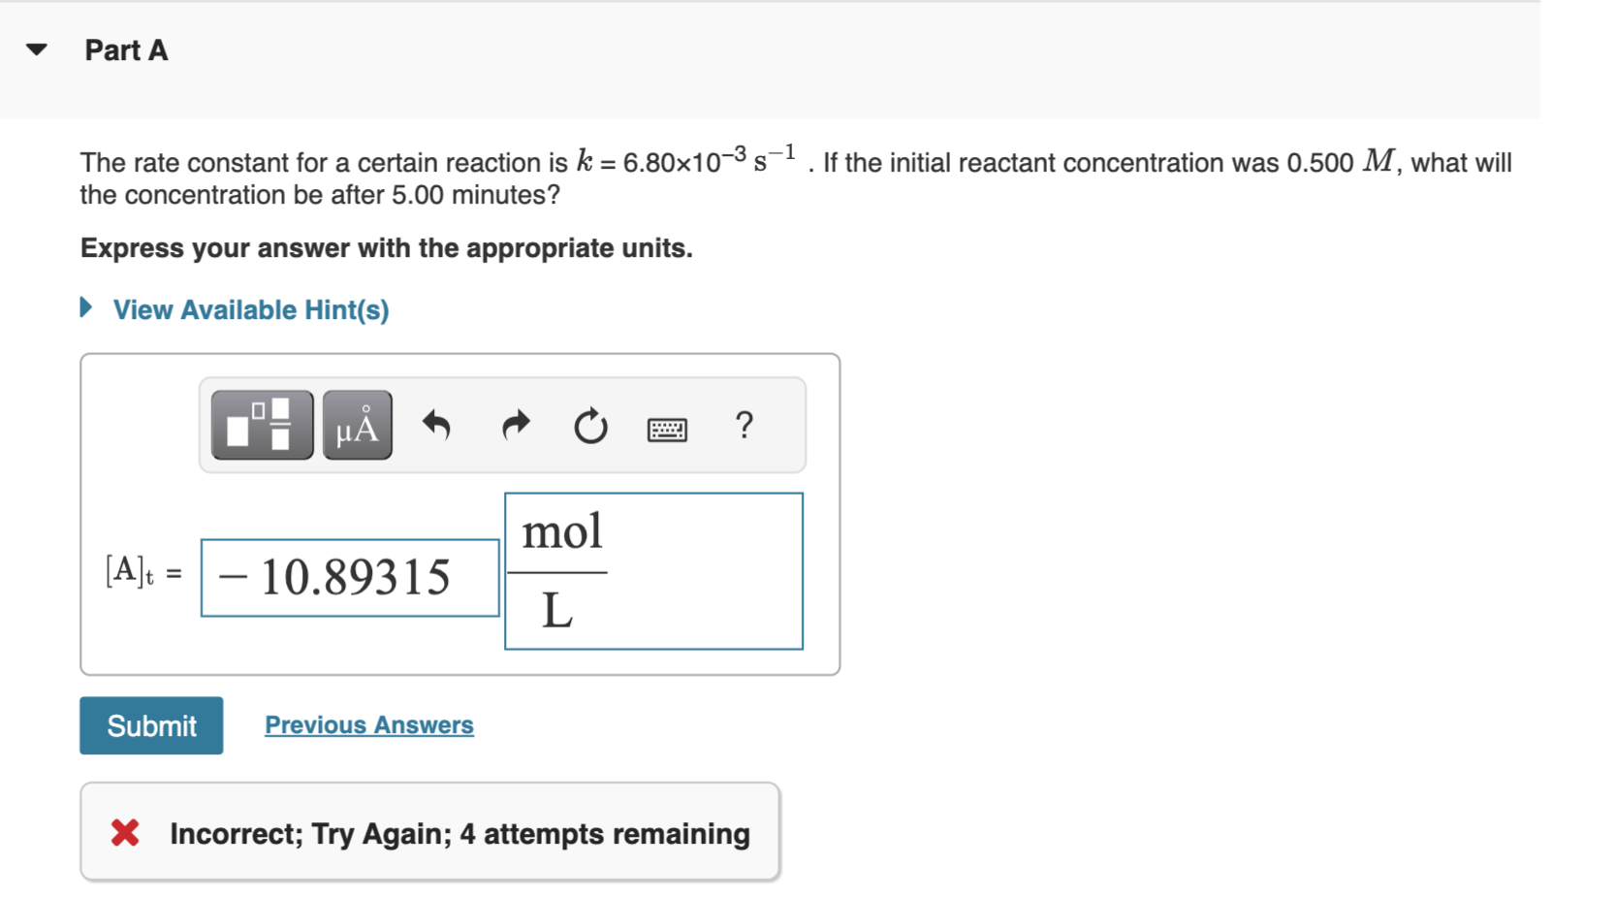Open Previous Answers
The width and height of the screenshot is (1616, 898).
point(368,724)
